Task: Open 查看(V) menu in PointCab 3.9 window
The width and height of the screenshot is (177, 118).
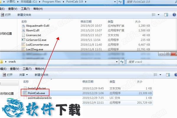Action: 13,9
